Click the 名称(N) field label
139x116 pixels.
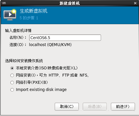pyautogui.click(x=18, y=37)
